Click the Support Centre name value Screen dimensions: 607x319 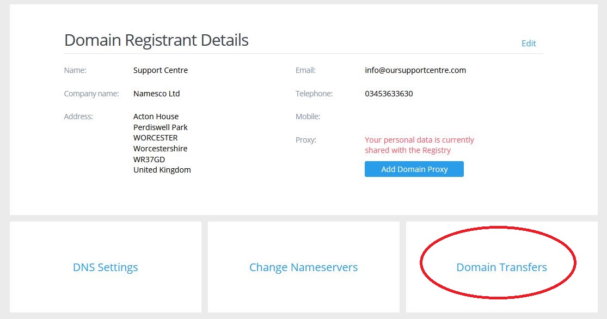pos(161,70)
